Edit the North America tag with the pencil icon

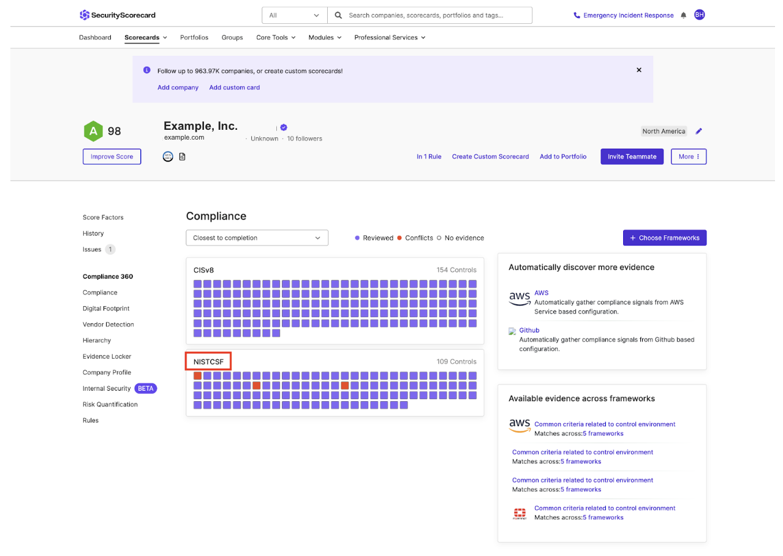pyautogui.click(x=699, y=131)
